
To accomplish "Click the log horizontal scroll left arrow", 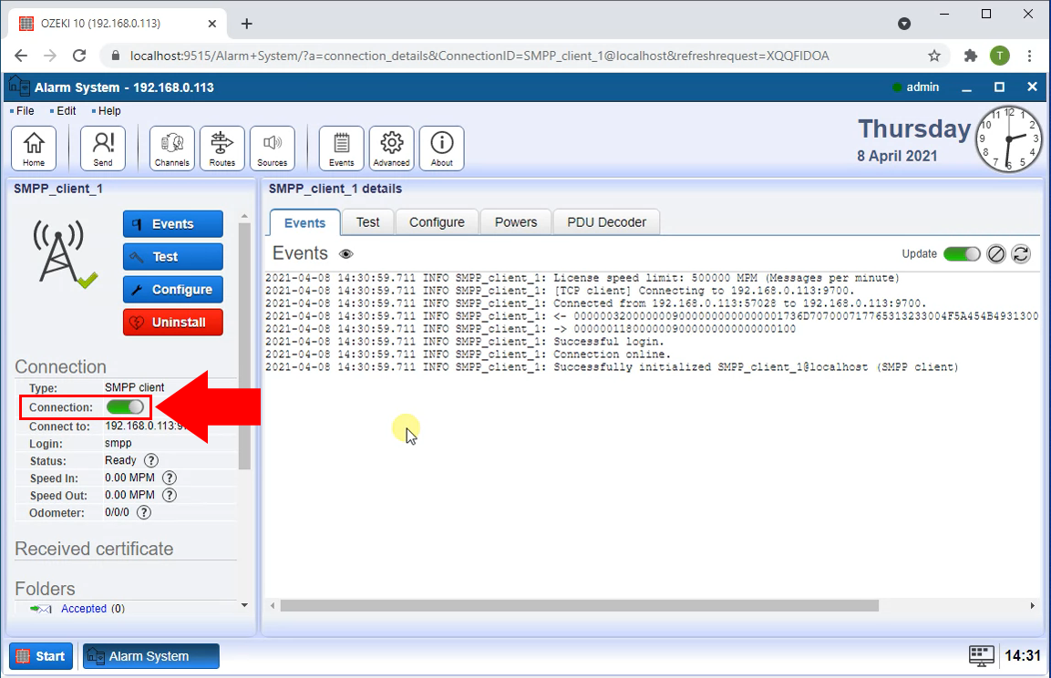I will click(273, 606).
